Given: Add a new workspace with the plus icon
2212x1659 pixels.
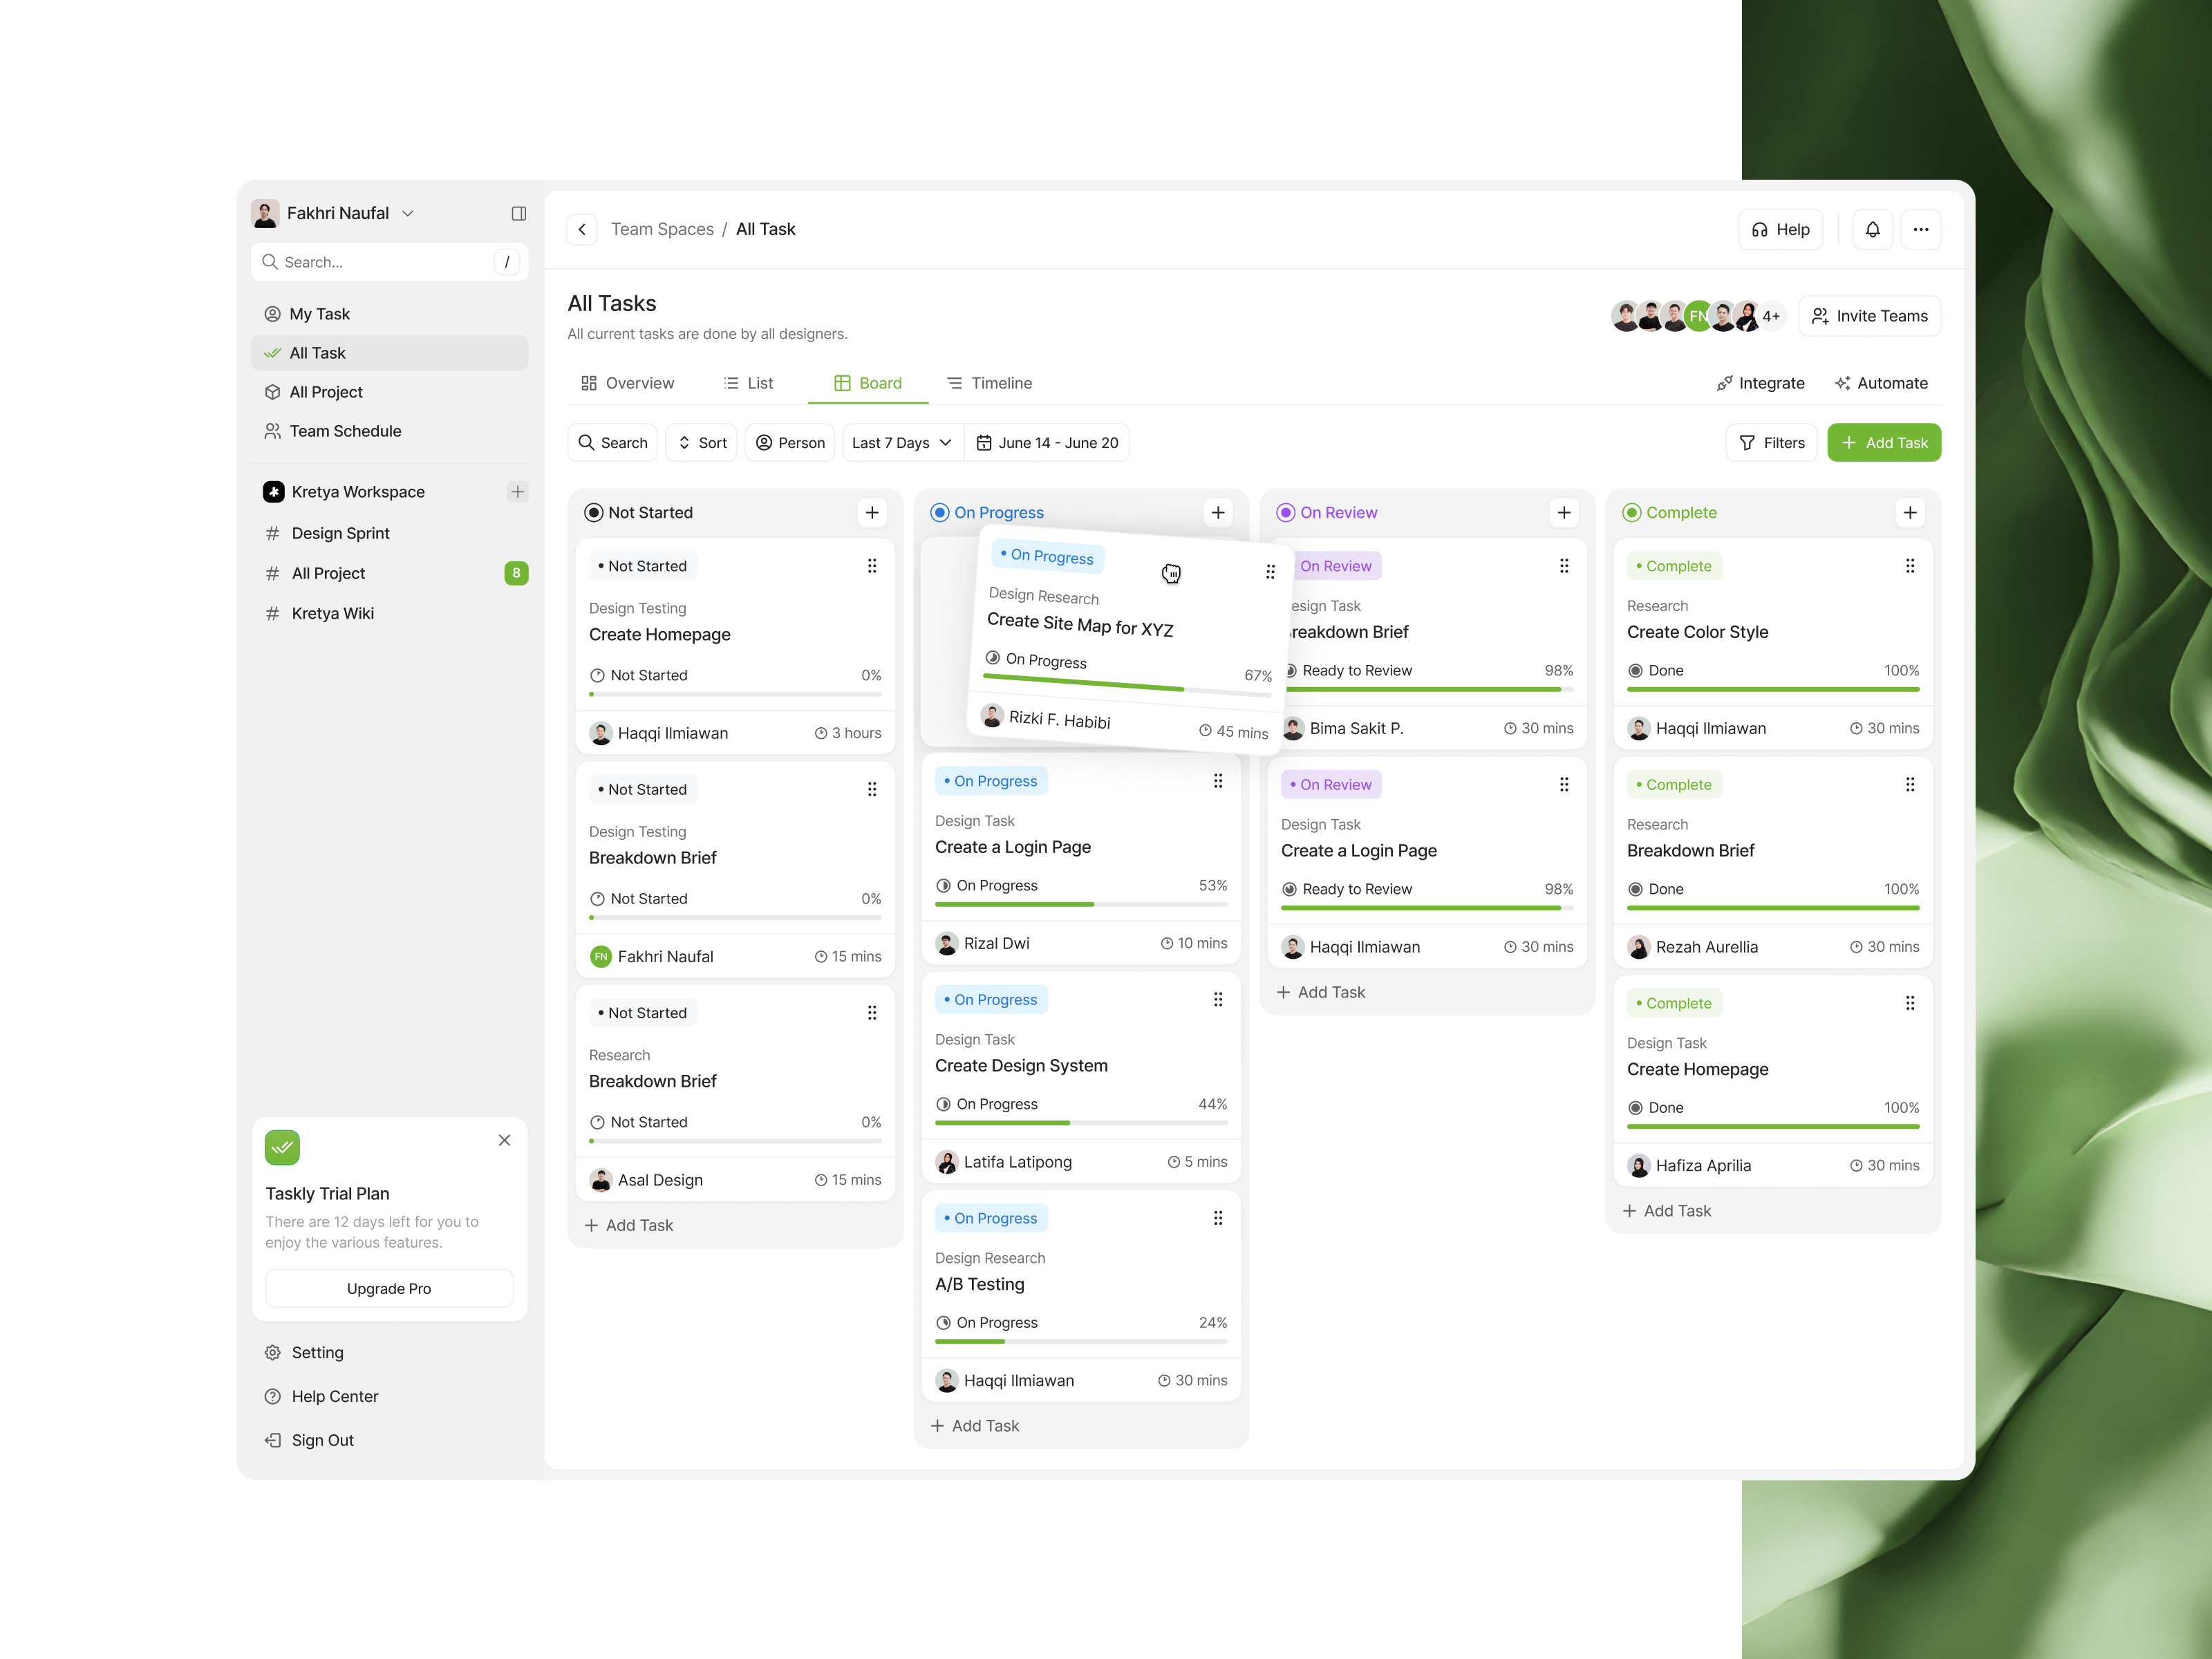Looking at the screenshot, I should [518, 491].
